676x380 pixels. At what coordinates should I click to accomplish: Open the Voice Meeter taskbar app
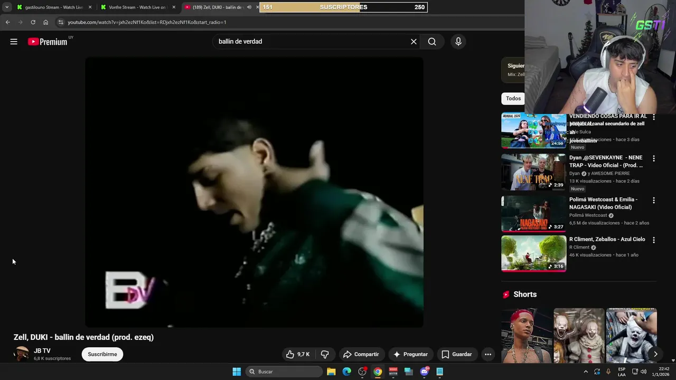point(393,372)
